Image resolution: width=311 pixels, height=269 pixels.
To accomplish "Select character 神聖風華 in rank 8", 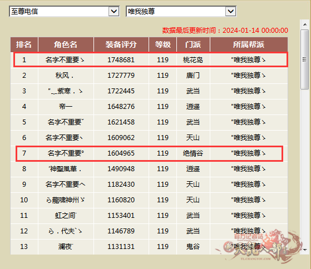I will coord(65,169).
